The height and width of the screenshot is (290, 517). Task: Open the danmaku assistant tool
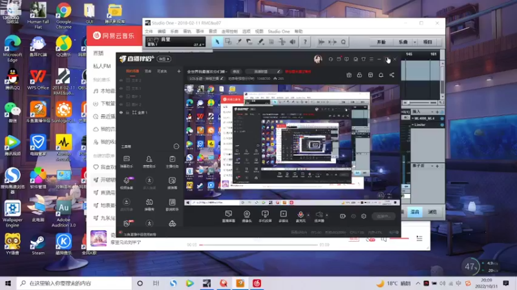126,162
